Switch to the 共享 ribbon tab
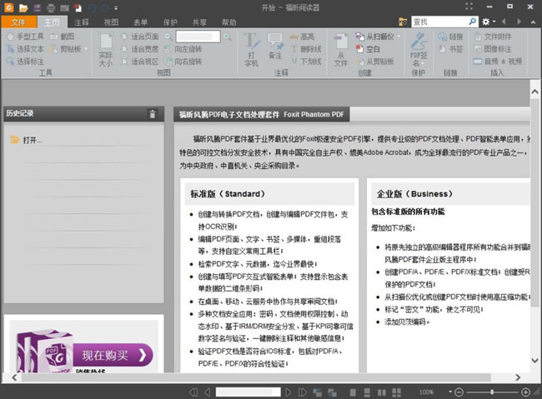Image resolution: width=542 pixels, height=399 pixels. pos(199,22)
